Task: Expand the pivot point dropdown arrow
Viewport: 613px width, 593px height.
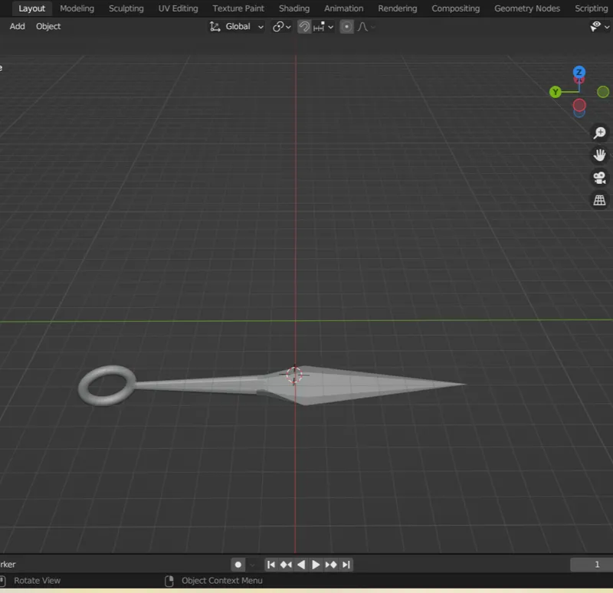Action: (289, 27)
